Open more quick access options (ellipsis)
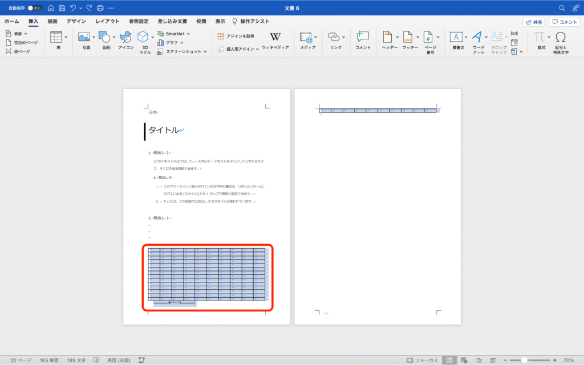This screenshot has height=365, width=584. (x=111, y=8)
